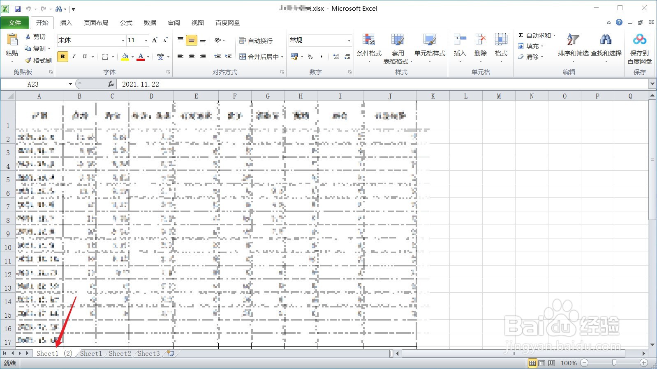Screen dimensions: 657x369
Task: Click Format 格式 cells button
Action: [501, 48]
